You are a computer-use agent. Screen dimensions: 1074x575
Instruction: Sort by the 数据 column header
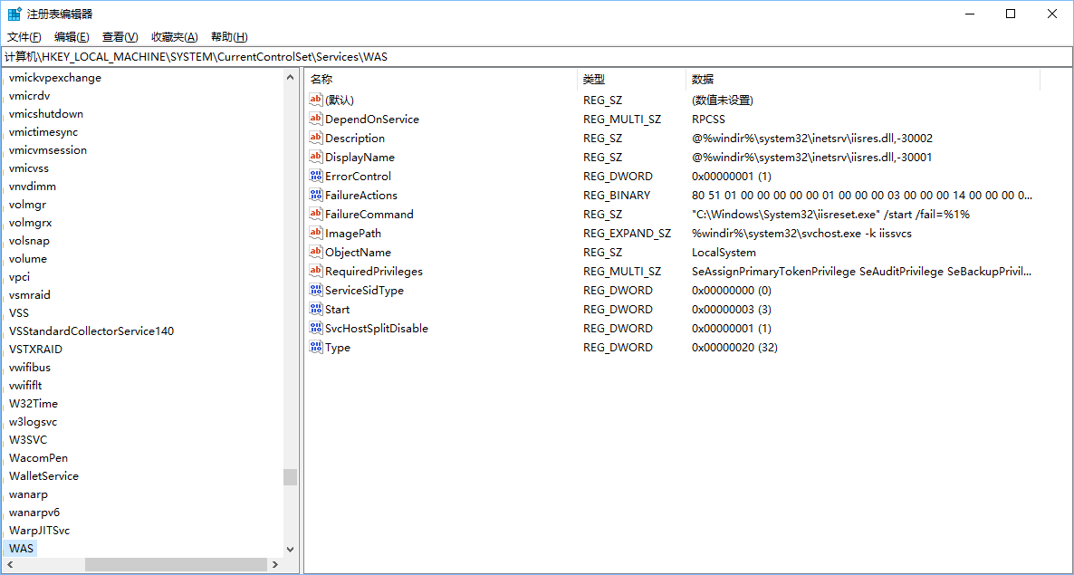click(863, 80)
